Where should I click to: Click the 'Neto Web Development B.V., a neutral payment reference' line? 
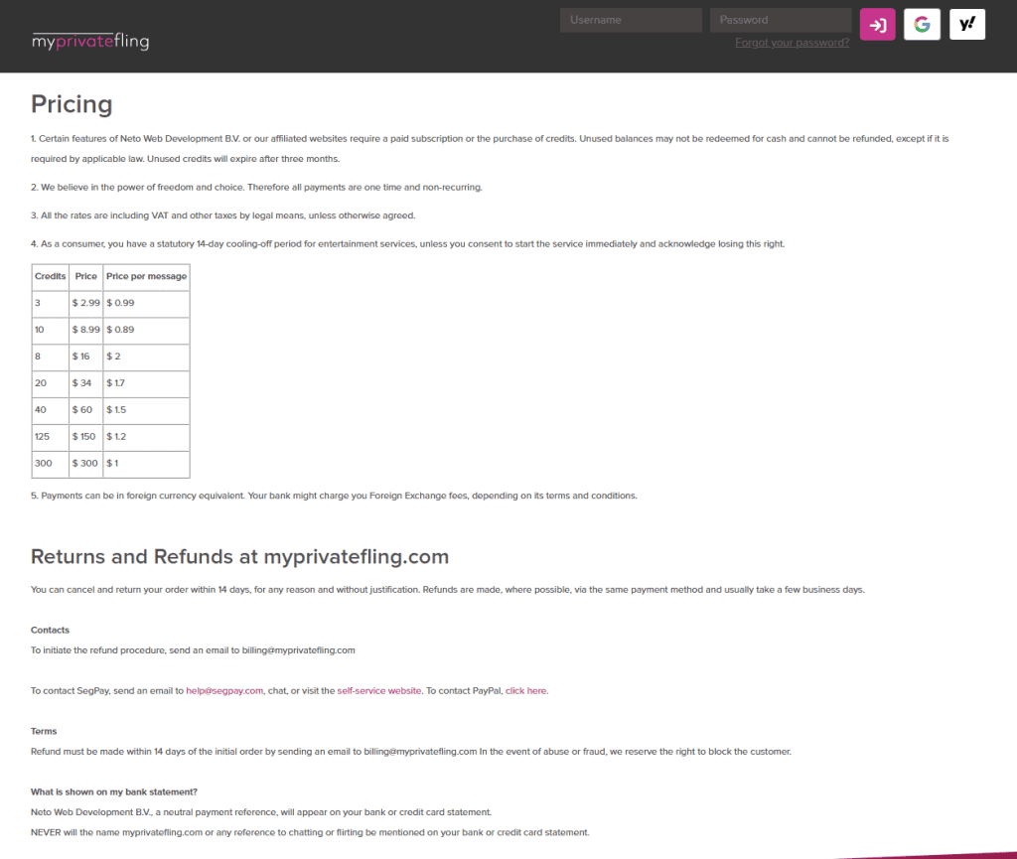point(261,812)
